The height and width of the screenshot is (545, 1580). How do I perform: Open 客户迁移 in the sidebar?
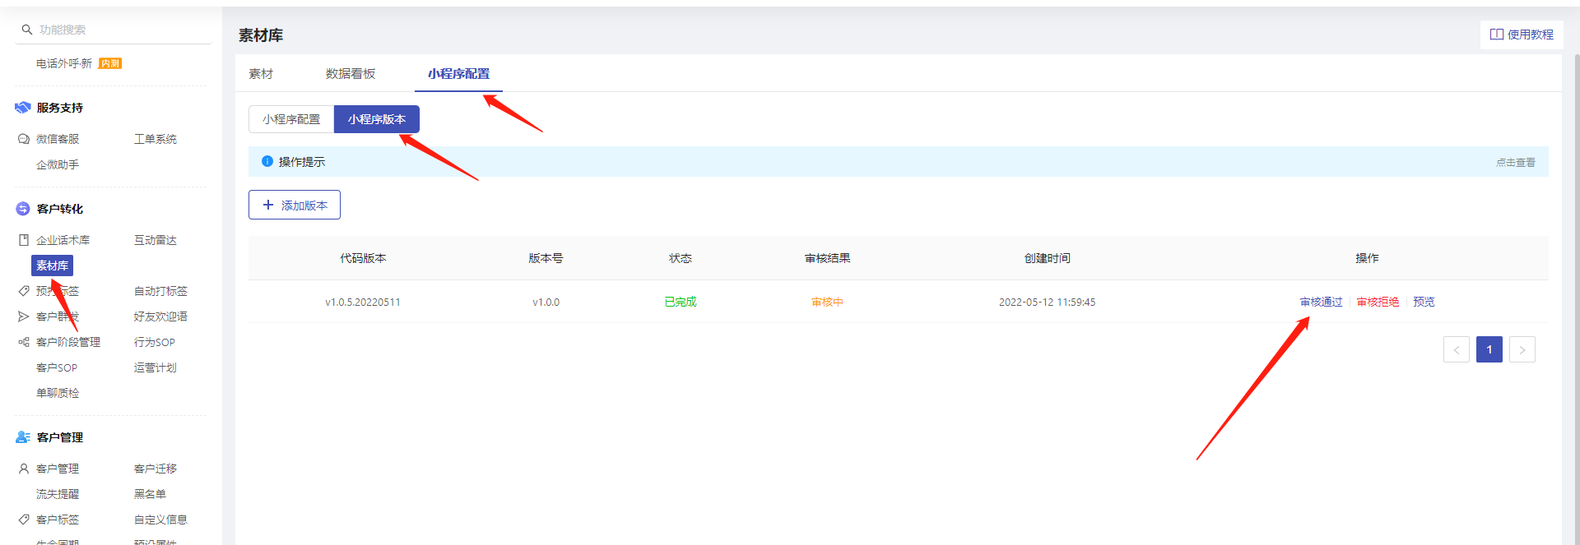point(156,469)
